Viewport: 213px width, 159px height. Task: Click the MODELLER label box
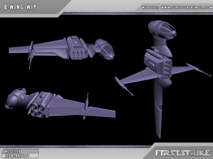[x=13, y=151]
